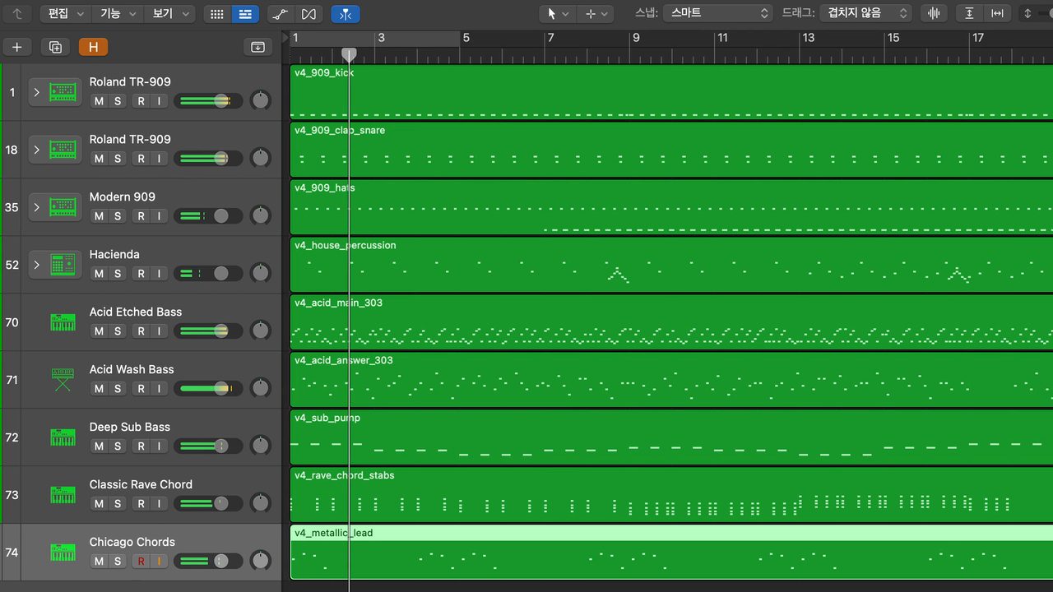The image size is (1053, 592).
Task: Click bar 9 on the ruler
Action: [635, 38]
